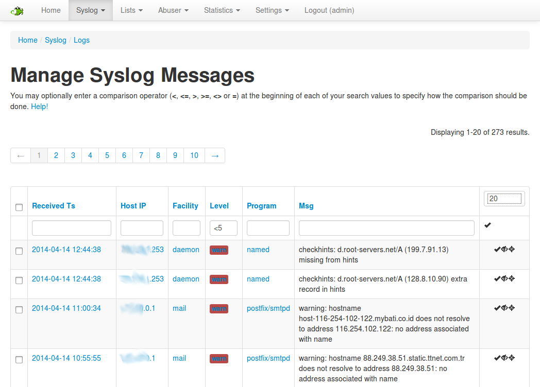This screenshot has height=387, width=540.
Task: Expand the Settings dropdown
Action: click(x=272, y=10)
